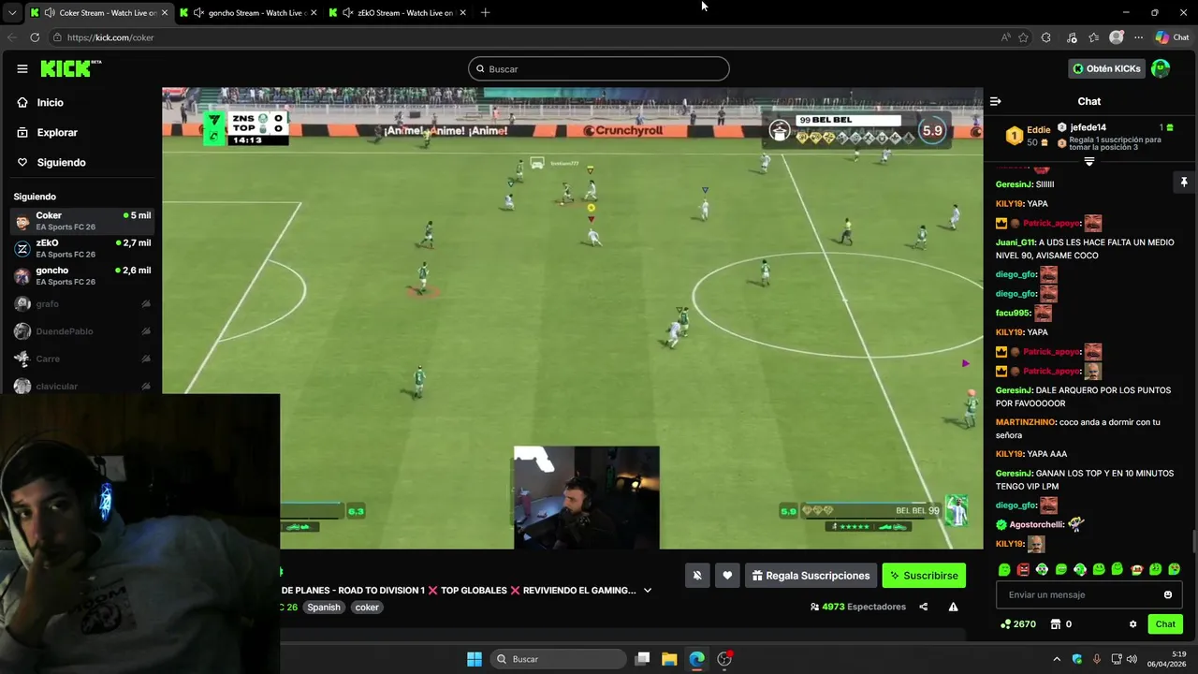Click Regala Suscripciones button
The height and width of the screenshot is (674, 1198).
(811, 576)
